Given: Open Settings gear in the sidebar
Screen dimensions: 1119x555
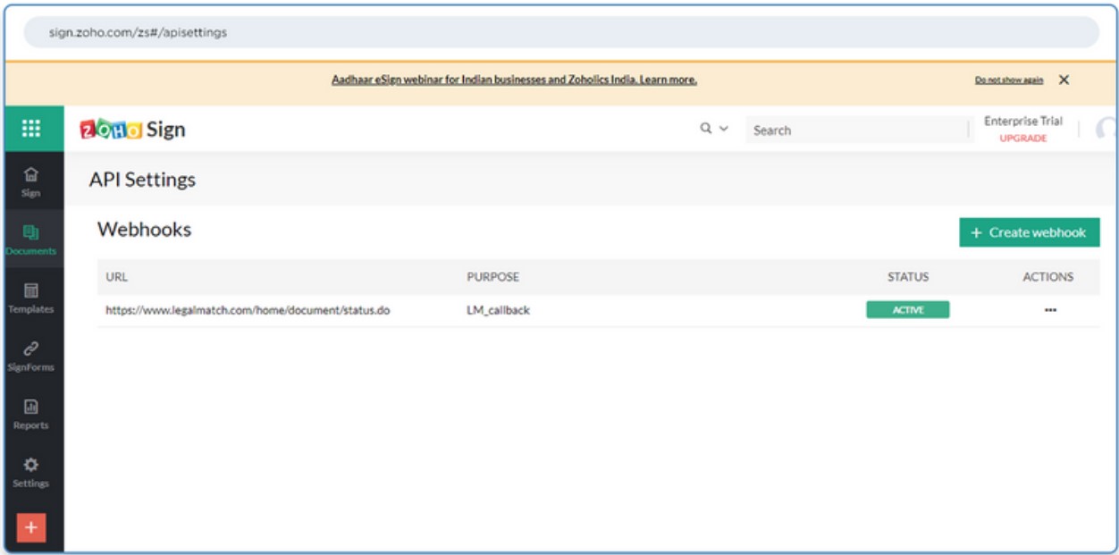Looking at the screenshot, I should (x=31, y=471).
